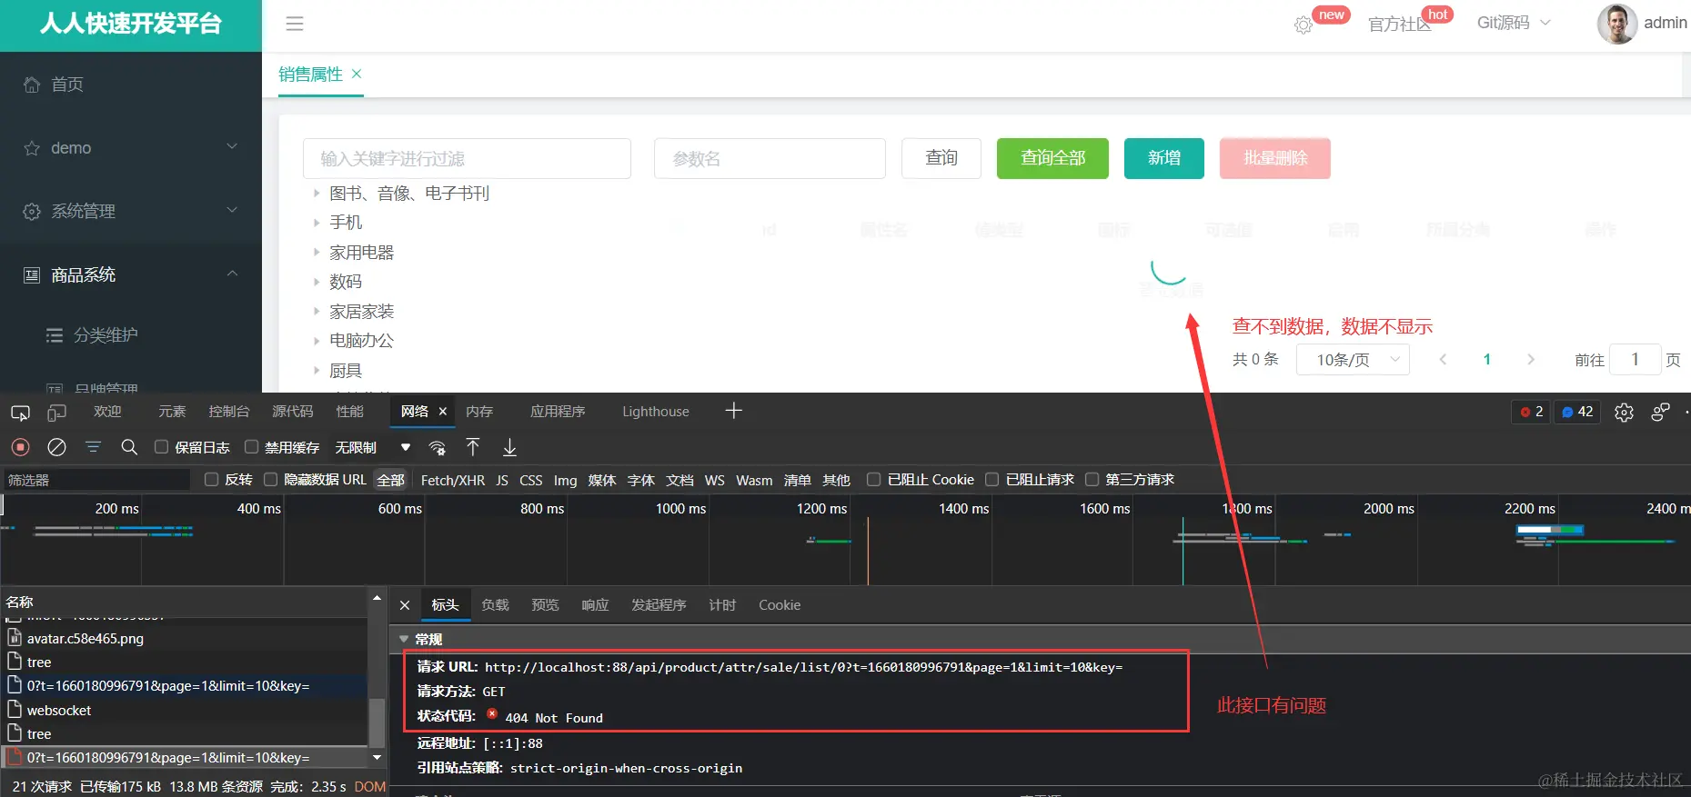Enable 第三方请求 checkbox
The width and height of the screenshot is (1691, 797).
click(x=1092, y=479)
